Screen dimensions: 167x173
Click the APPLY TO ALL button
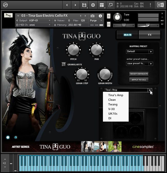click(x=139, y=80)
